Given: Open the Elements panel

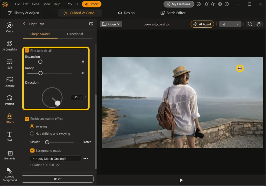Looking at the screenshot, I should [x=10, y=155].
